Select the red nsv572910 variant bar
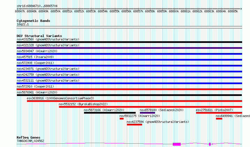Image resolution: width=250 pixels, height=147 pixels. (x=129, y=89)
